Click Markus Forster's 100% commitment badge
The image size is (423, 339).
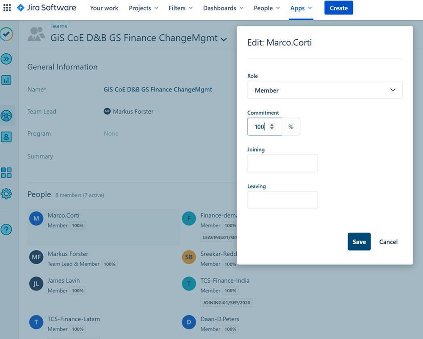click(110, 264)
